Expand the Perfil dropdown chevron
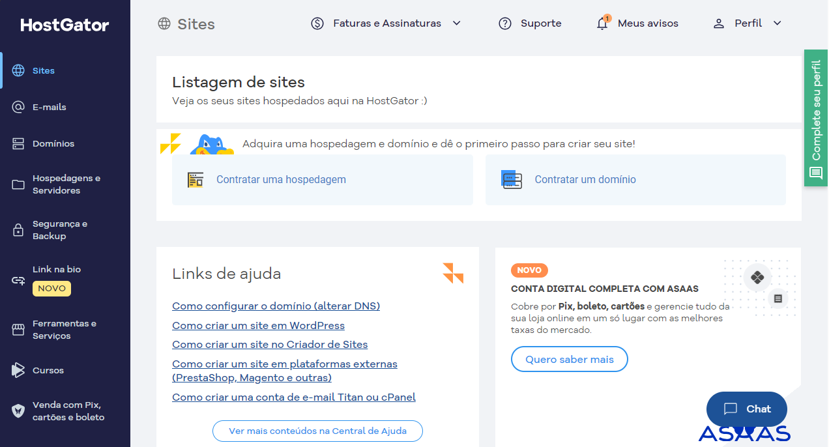Screen dimensions: 829x447 tap(777, 23)
